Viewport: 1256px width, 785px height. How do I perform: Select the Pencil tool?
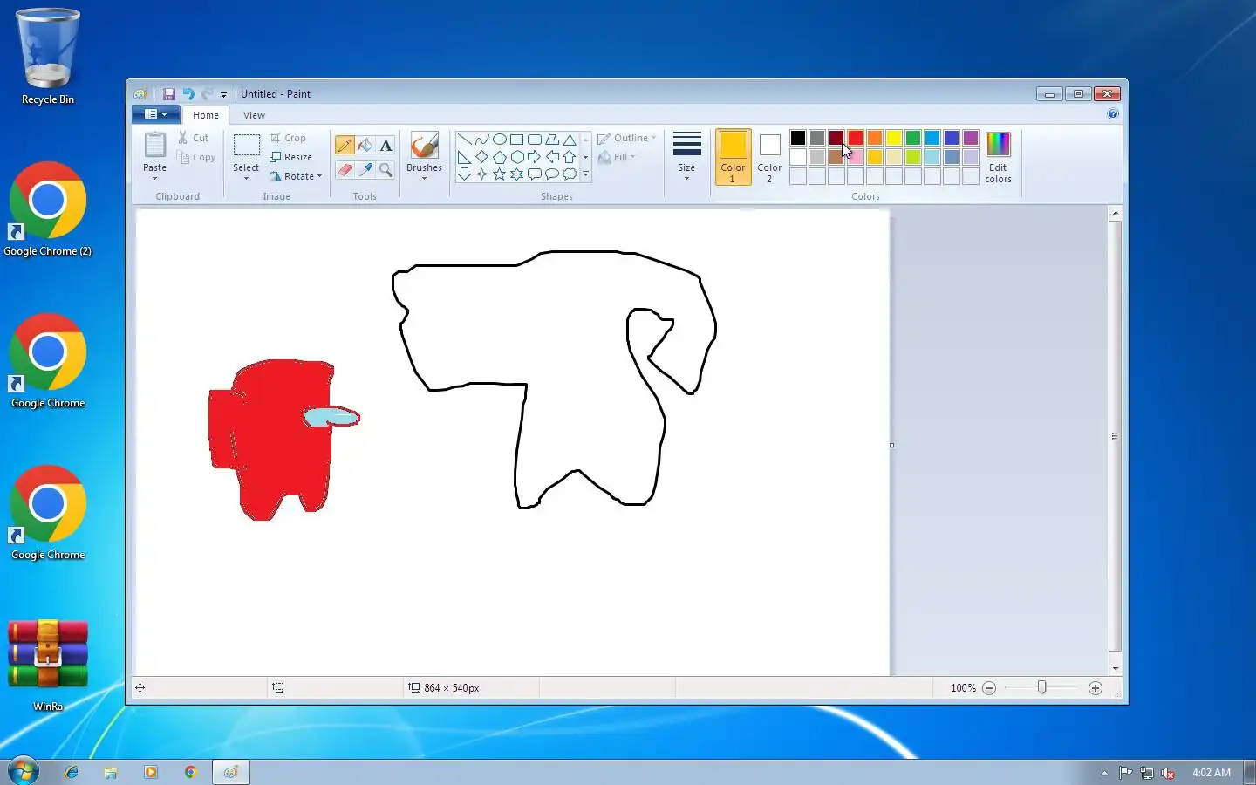click(345, 146)
